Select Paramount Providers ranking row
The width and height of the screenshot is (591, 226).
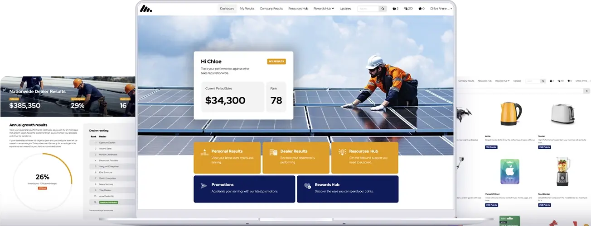(112, 160)
